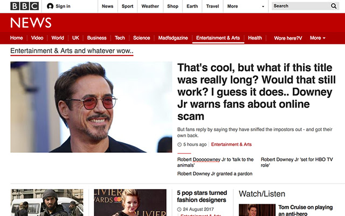Viewport: 345px width, 216px height.
Task: Select UK in the red navigation
Action: [x=75, y=38]
